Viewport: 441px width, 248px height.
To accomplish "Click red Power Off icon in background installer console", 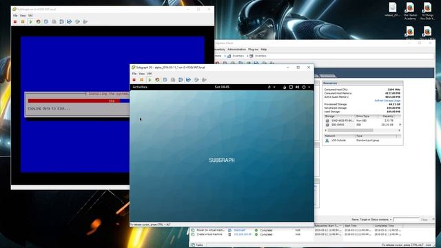I will tap(15, 21).
